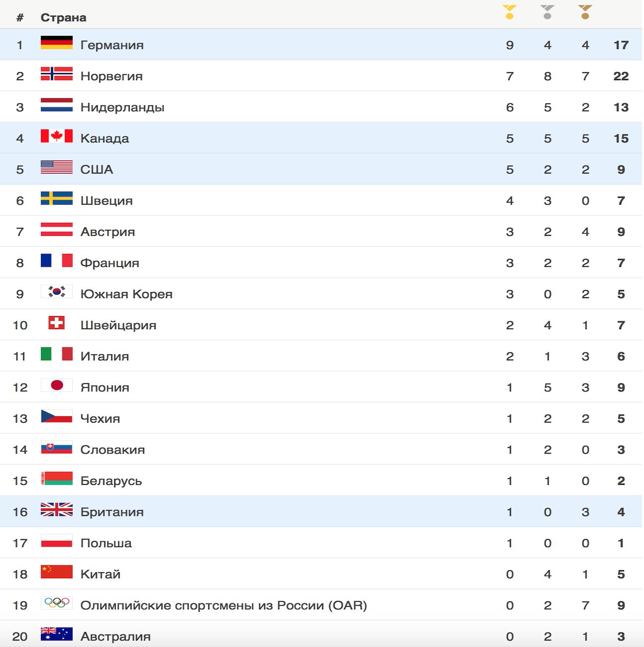The width and height of the screenshot is (644, 647).
Task: Click Norway's total medal count 22
Action: click(621, 76)
